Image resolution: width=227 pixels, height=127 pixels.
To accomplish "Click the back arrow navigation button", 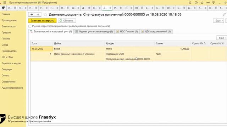I will tap(32, 14).
